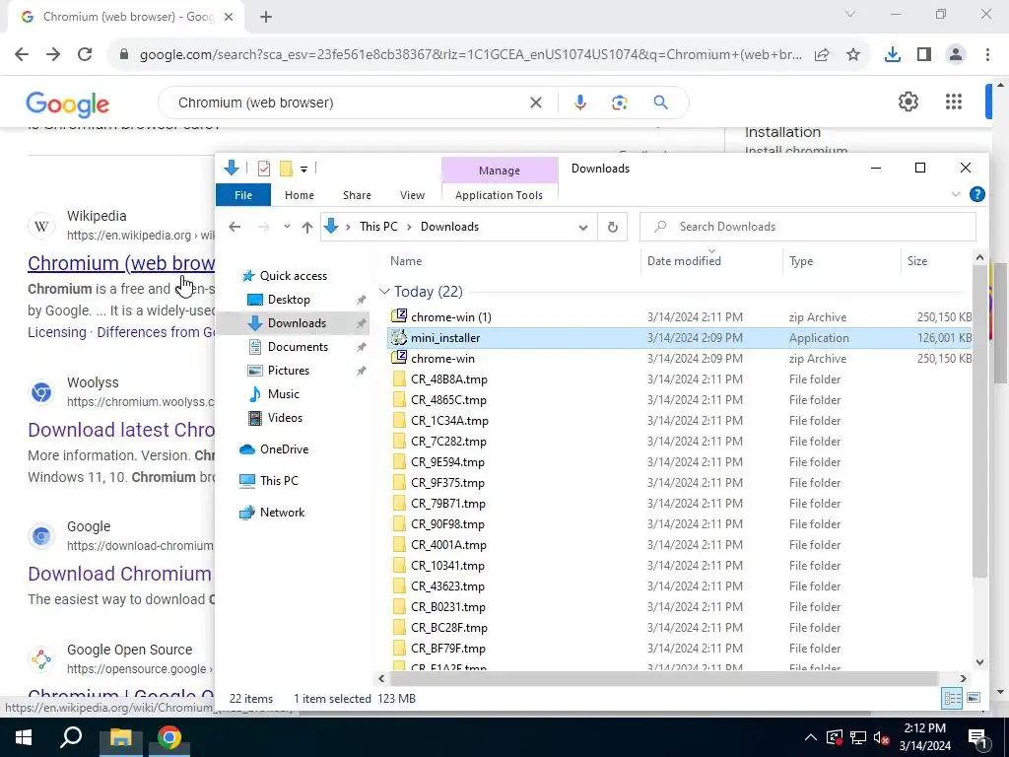Open the taskbar search icon
This screenshot has height=757, width=1009.
click(x=71, y=737)
